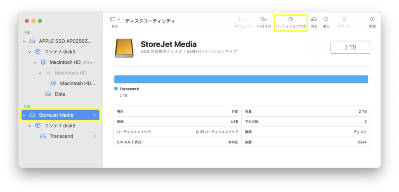
Task: Click the パーティション作成 partition icon
Action: 291,22
